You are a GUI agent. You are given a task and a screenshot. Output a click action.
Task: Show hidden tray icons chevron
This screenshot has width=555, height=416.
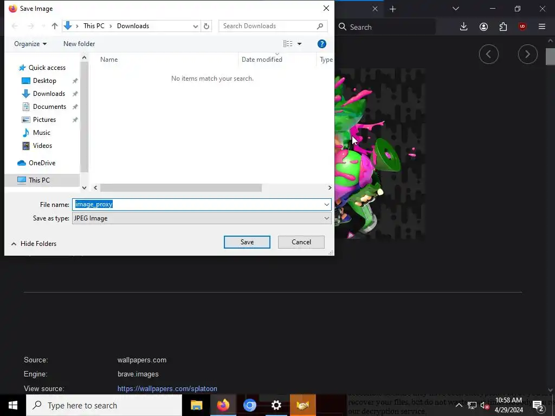pos(459,405)
